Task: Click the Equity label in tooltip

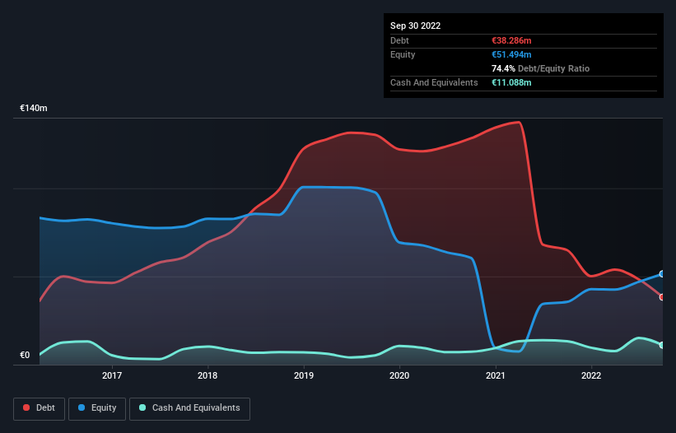Action: click(403, 54)
